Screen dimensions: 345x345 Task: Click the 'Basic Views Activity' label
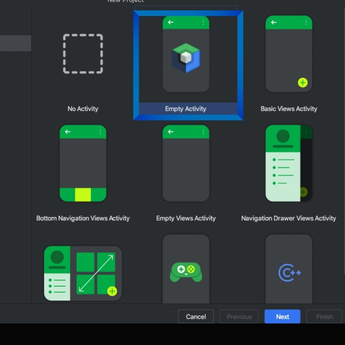pos(289,109)
